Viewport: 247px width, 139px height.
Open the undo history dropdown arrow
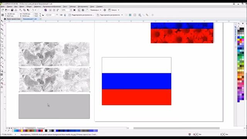pos(36,10)
